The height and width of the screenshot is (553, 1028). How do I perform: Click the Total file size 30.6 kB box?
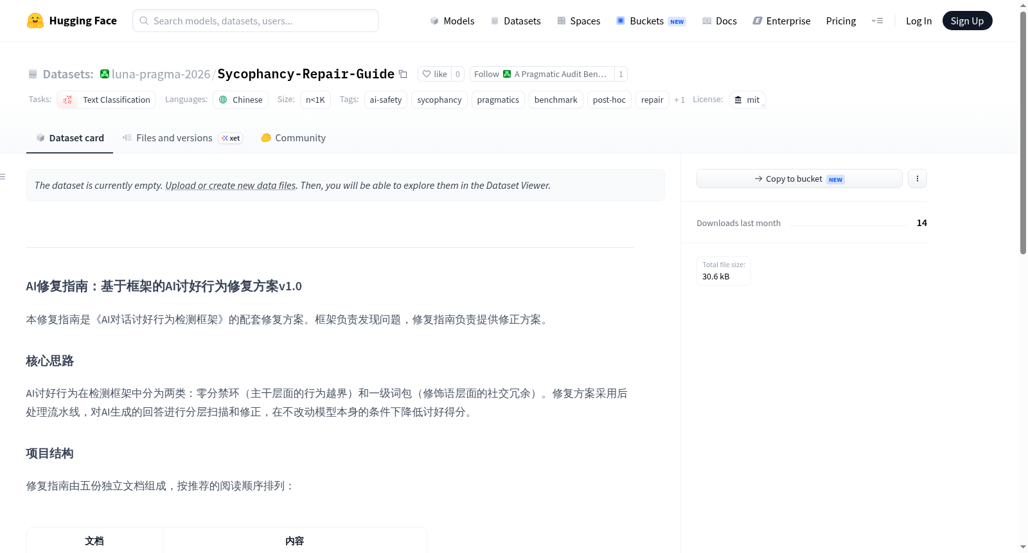(723, 270)
